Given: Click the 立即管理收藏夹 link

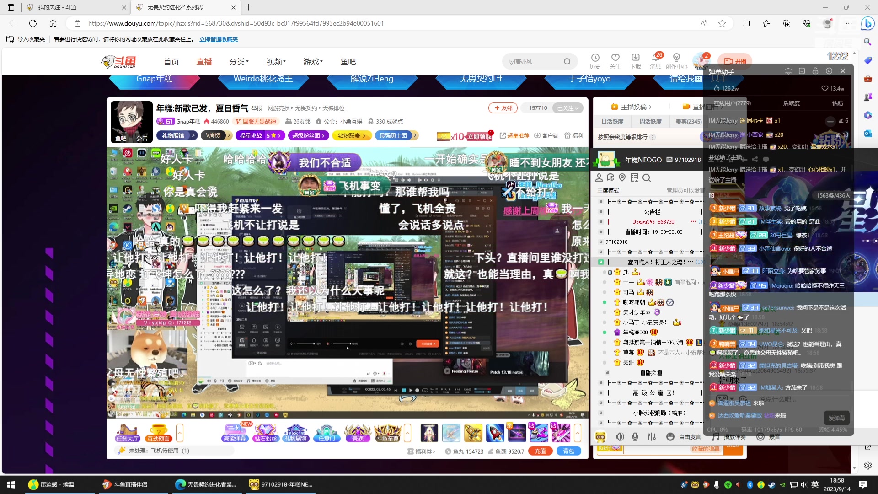Looking at the screenshot, I should click(x=219, y=39).
